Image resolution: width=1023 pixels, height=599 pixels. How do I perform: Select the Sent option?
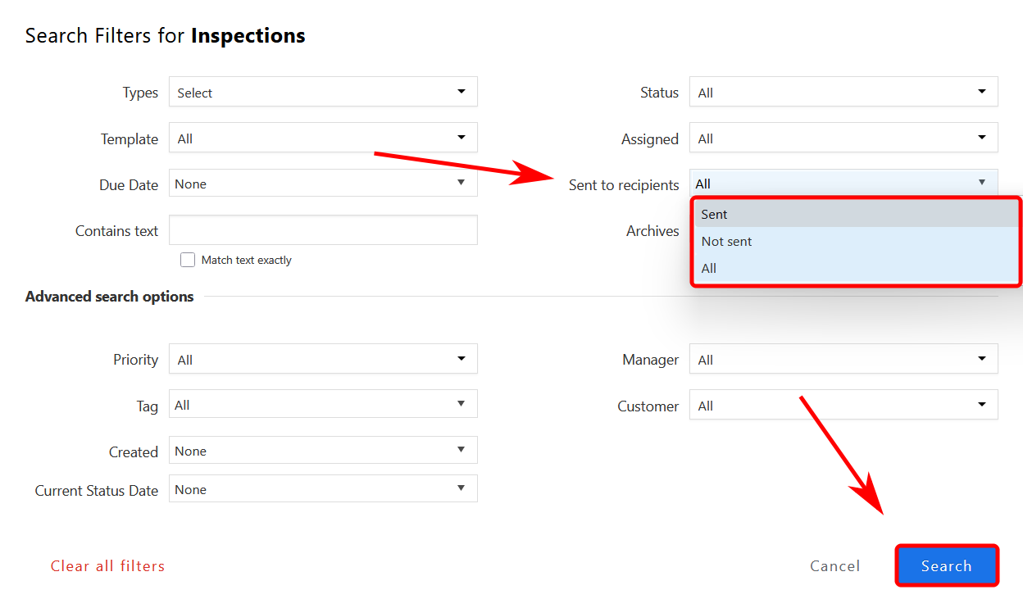click(x=856, y=214)
